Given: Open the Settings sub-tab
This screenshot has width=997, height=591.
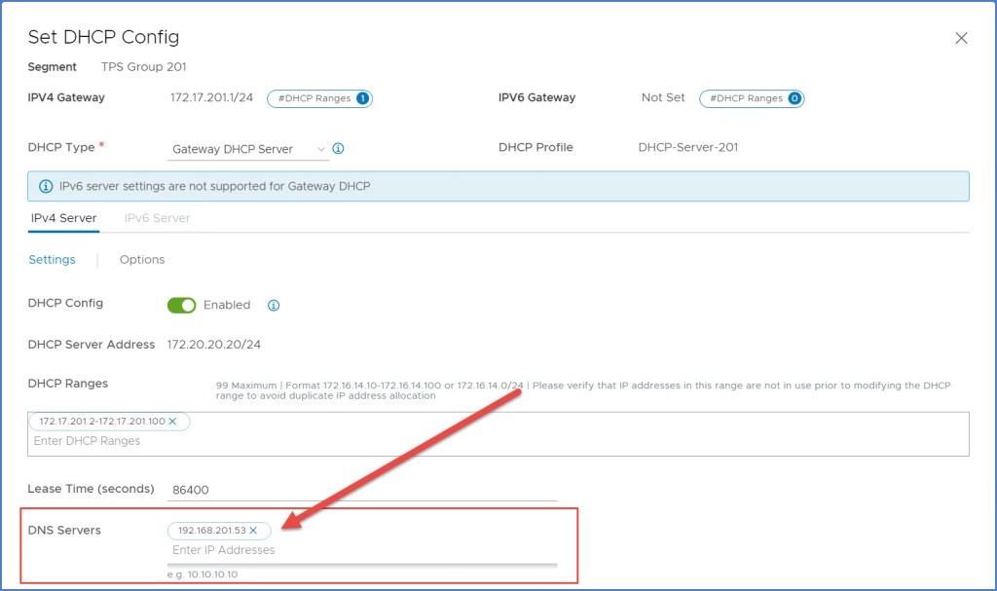Looking at the screenshot, I should coord(52,260).
